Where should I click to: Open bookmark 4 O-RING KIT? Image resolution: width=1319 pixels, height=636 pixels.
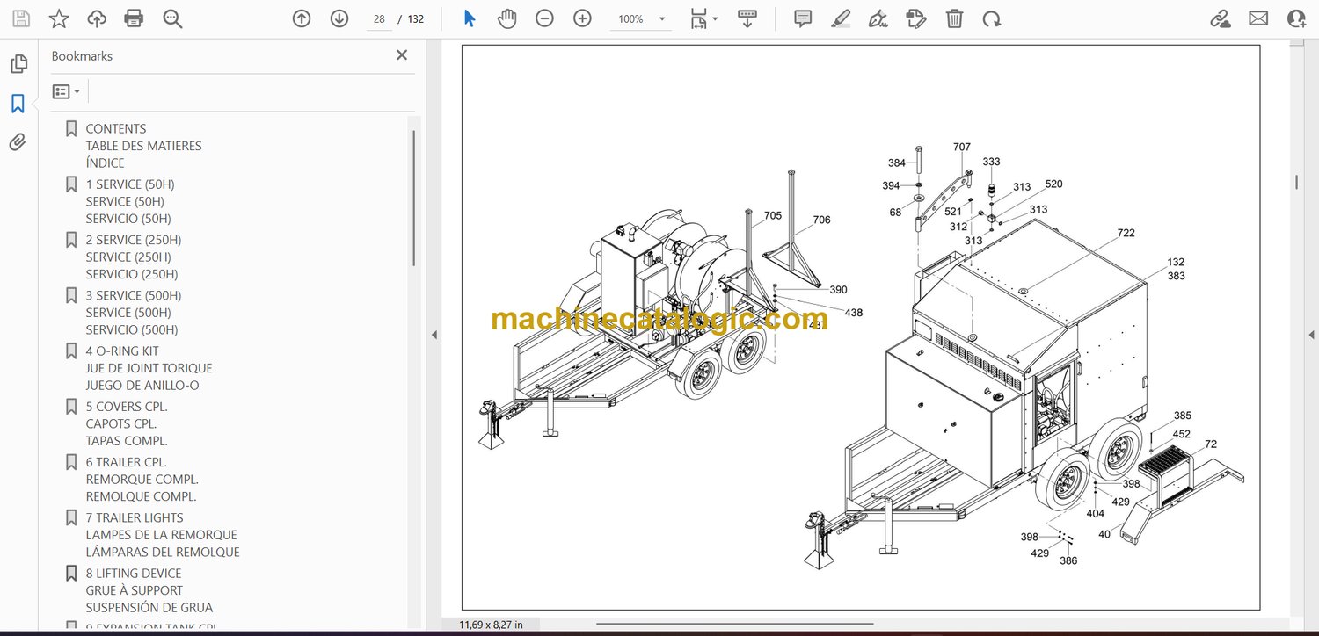pyautogui.click(x=149, y=368)
